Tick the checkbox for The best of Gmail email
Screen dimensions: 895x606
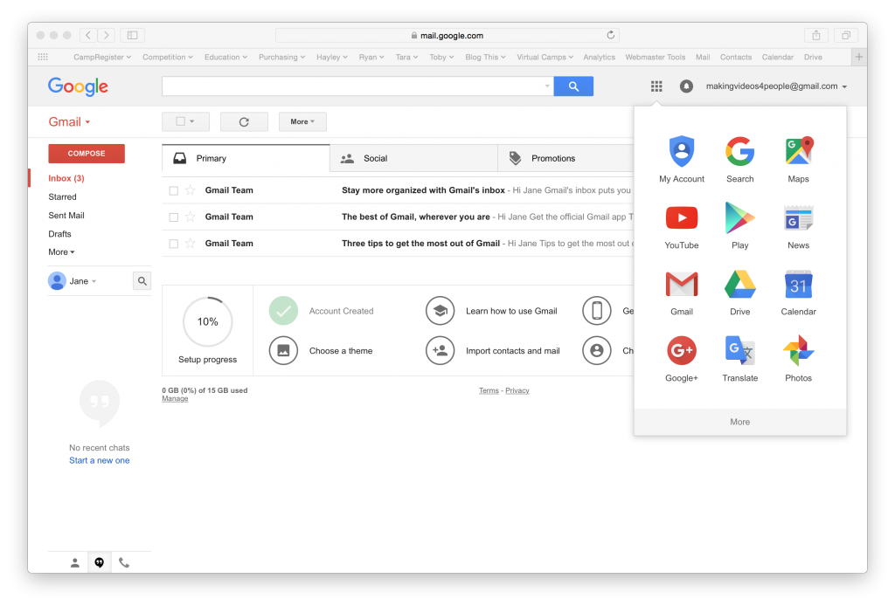click(174, 217)
